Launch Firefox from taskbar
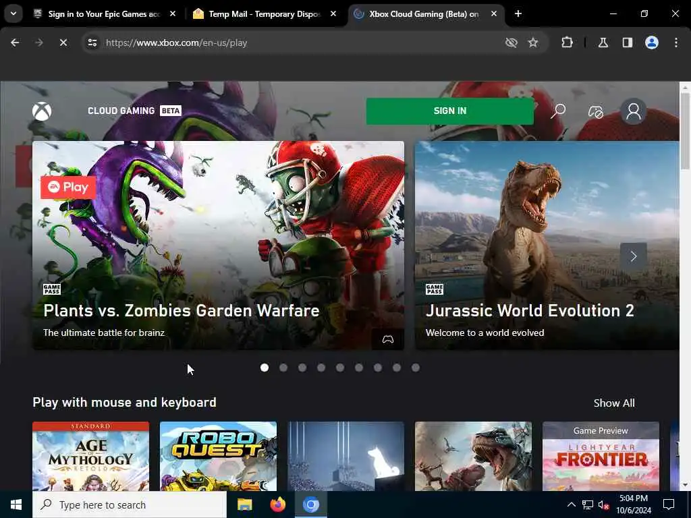691x518 pixels. (277, 505)
